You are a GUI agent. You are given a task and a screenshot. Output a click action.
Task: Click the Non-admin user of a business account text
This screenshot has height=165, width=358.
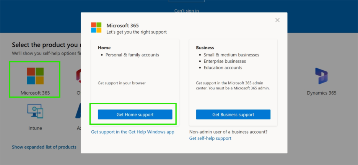(x=228, y=132)
